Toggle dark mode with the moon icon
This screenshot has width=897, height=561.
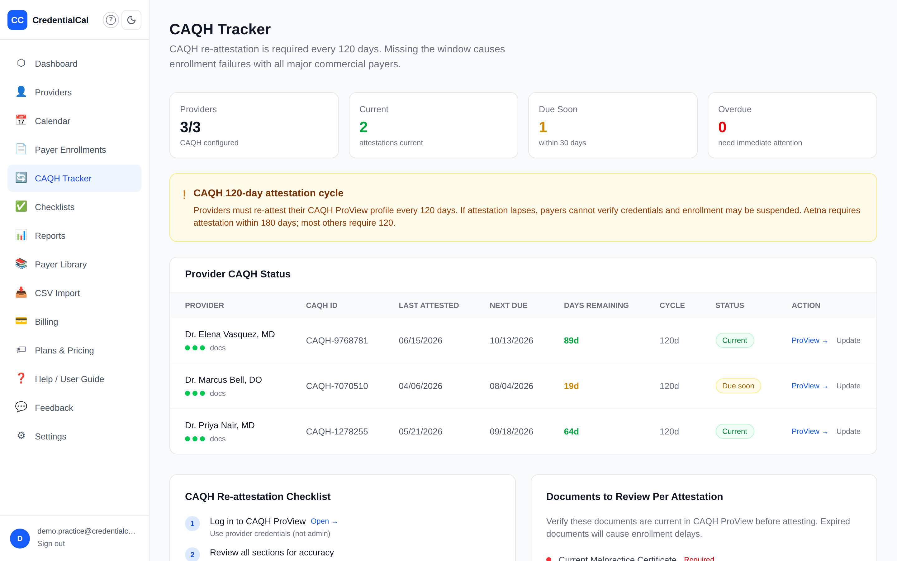coord(131,20)
